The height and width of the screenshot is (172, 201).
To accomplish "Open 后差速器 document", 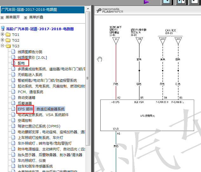I will [x=25, y=103].
